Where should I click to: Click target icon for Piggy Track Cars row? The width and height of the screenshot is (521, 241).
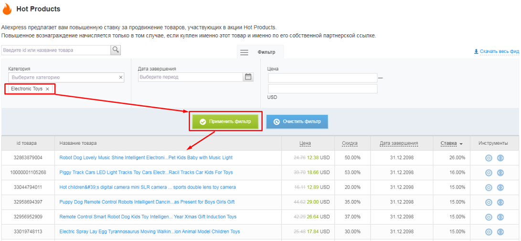click(489, 173)
